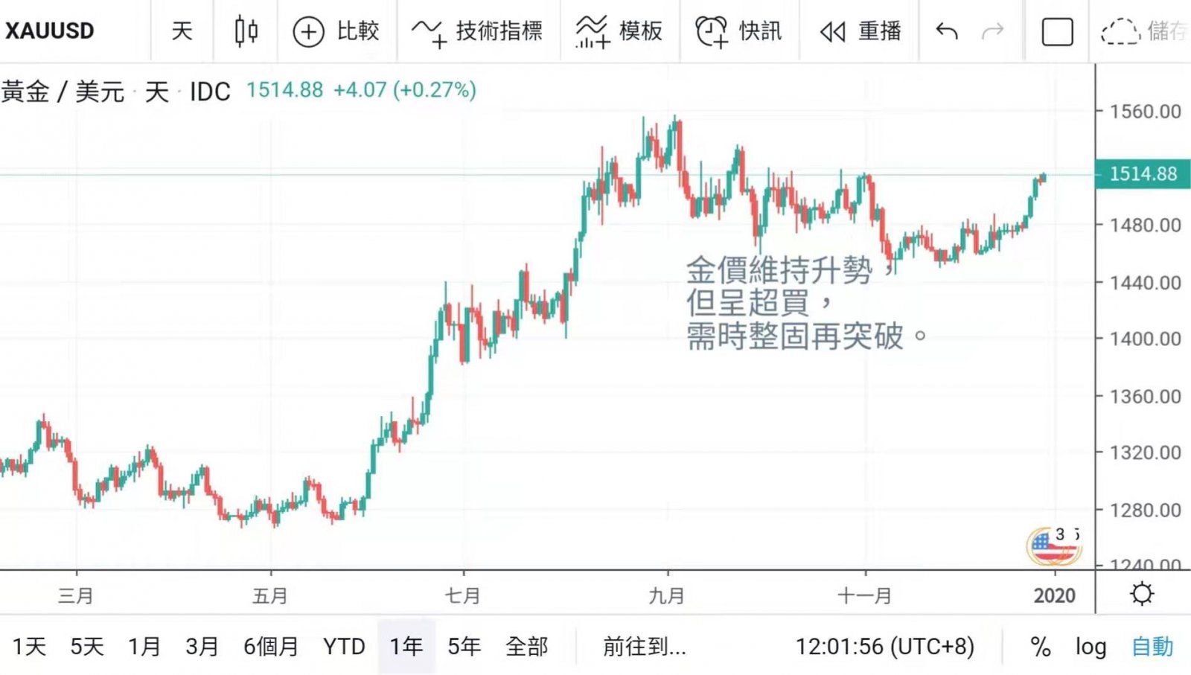Select the YTD date range tab
This screenshot has height=675, width=1191.
pyautogui.click(x=344, y=647)
